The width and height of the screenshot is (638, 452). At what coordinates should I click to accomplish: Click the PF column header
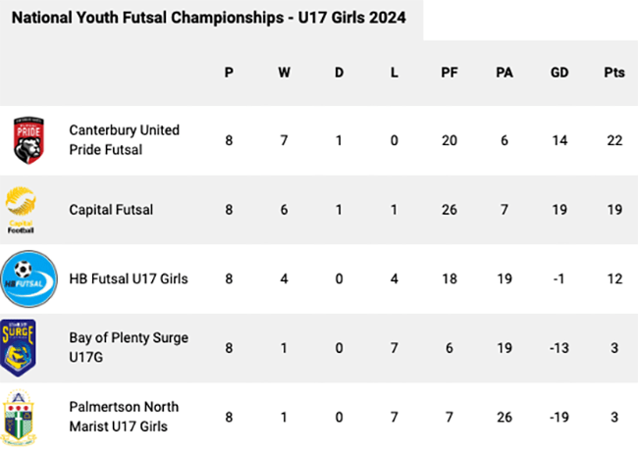point(450,73)
